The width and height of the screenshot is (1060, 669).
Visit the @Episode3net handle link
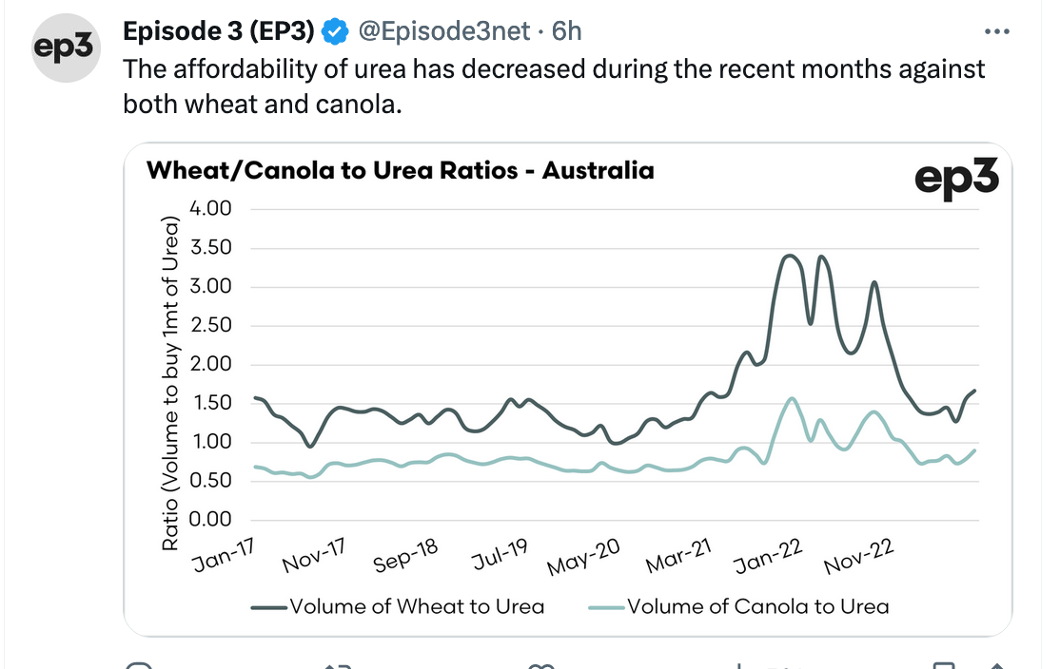443,31
